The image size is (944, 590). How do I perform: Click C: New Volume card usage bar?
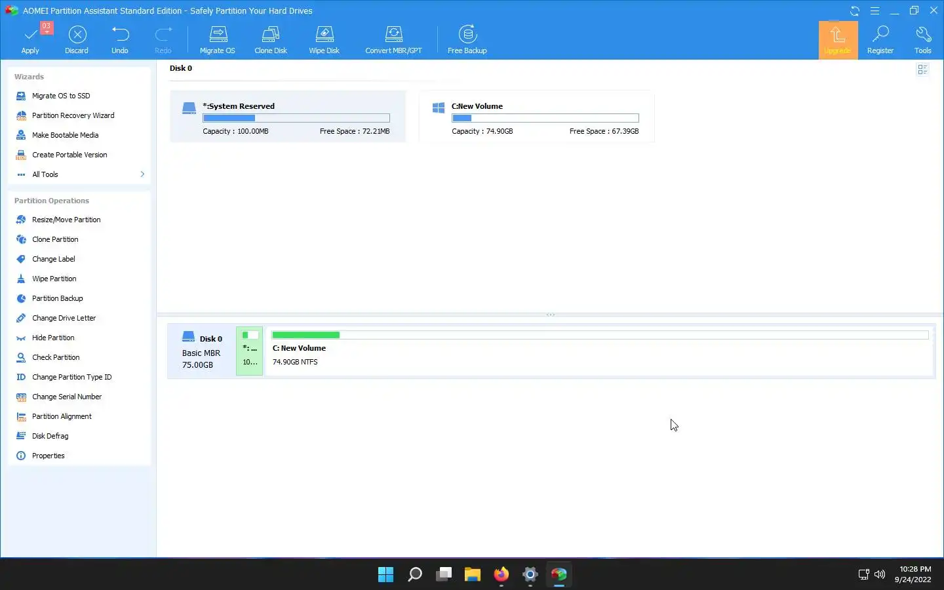coord(545,118)
